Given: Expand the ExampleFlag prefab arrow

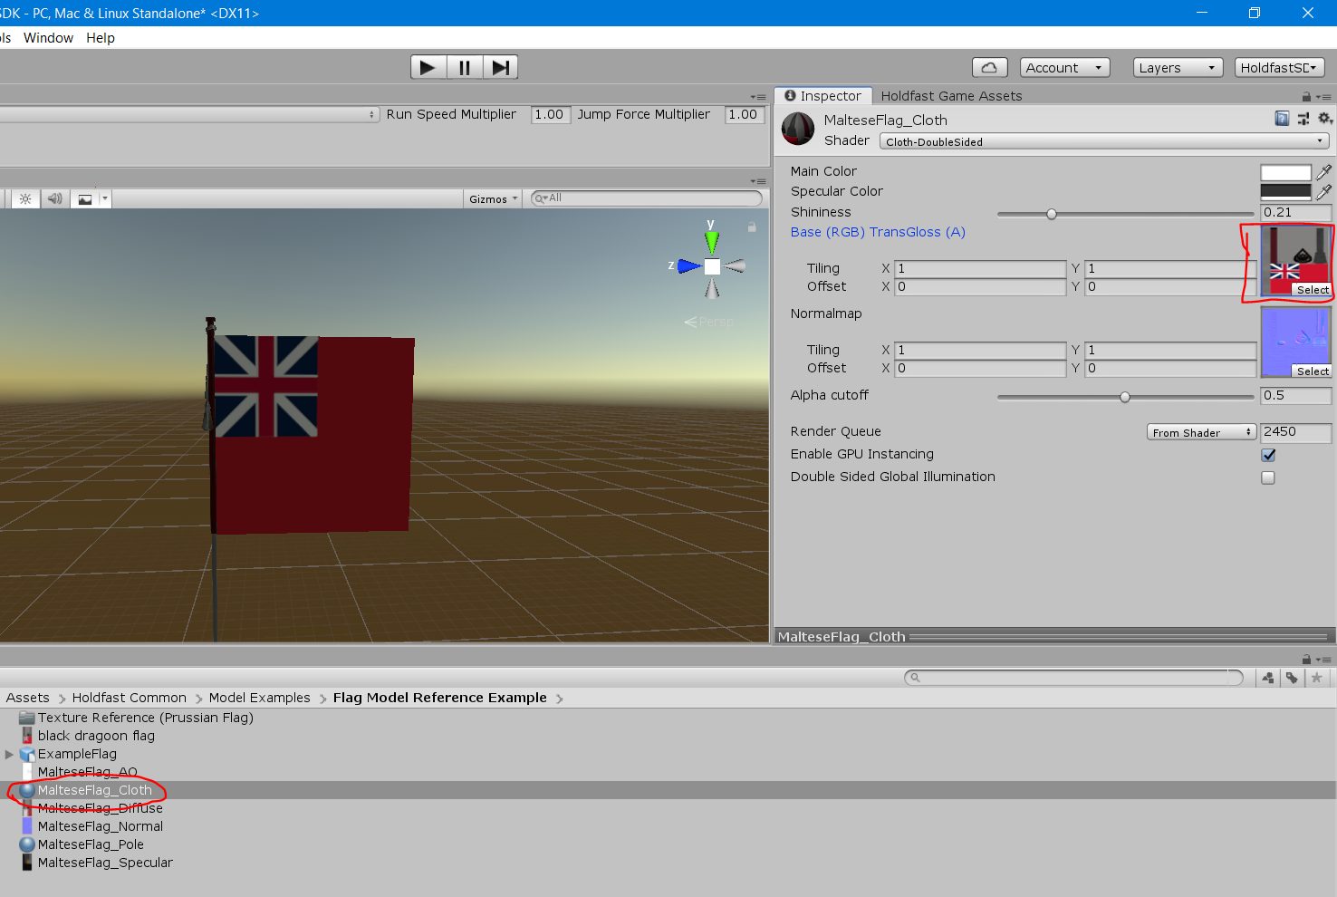Looking at the screenshot, I should pyautogui.click(x=9, y=754).
